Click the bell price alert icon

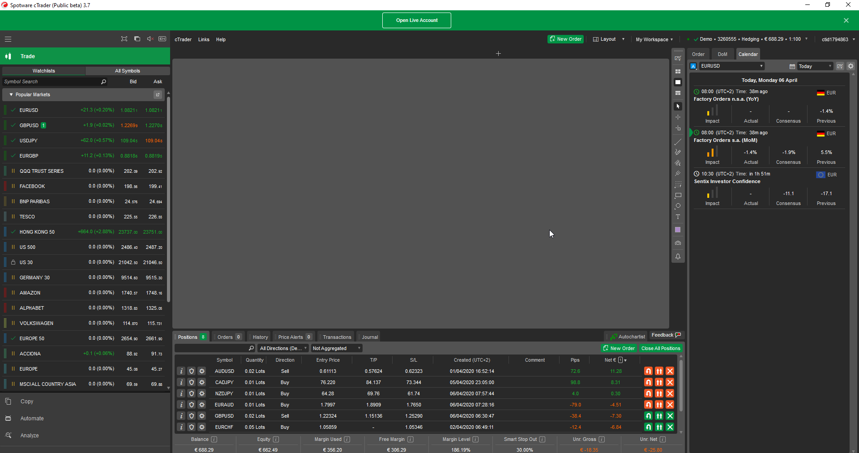678,256
